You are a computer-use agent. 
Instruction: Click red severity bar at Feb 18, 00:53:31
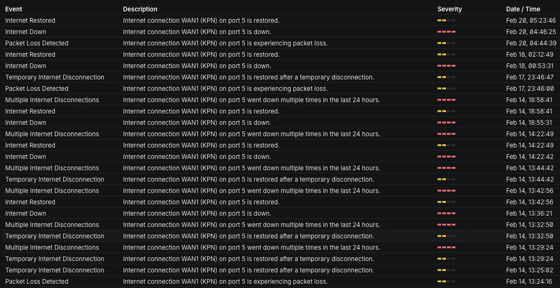(x=446, y=66)
